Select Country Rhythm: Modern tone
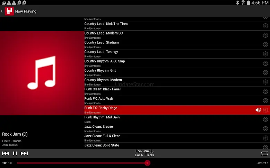270x168 pixels. (177, 82)
